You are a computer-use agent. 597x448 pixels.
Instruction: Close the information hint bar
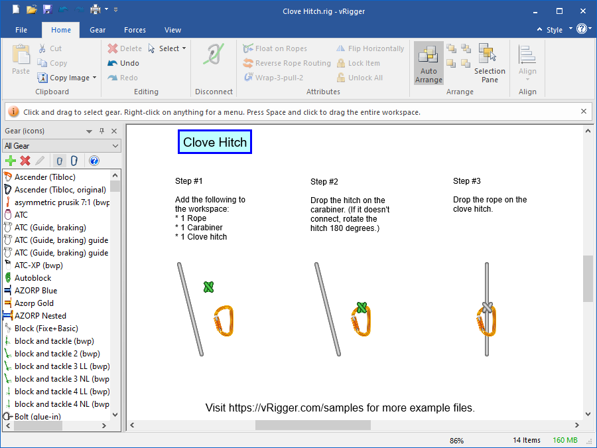point(584,112)
